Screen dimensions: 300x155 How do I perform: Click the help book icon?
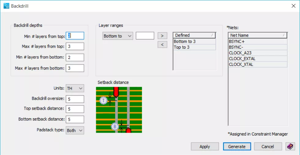[290, 146]
